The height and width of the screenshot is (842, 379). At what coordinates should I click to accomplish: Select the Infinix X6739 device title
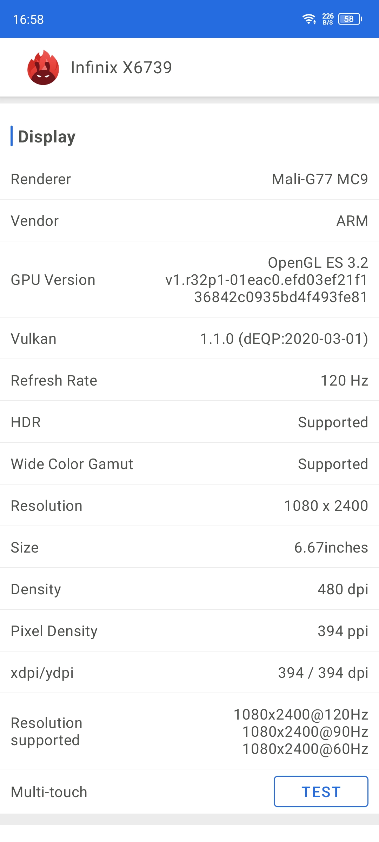[121, 67]
